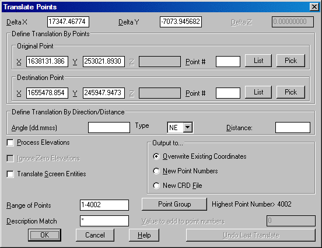Check the Process Elevations checkbox

click(10, 142)
